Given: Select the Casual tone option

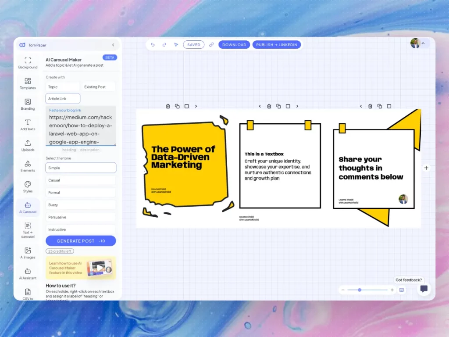Looking at the screenshot, I should pos(80,180).
